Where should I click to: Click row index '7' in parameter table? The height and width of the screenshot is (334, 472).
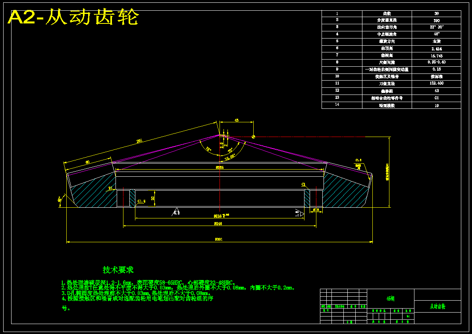[x=337, y=55]
